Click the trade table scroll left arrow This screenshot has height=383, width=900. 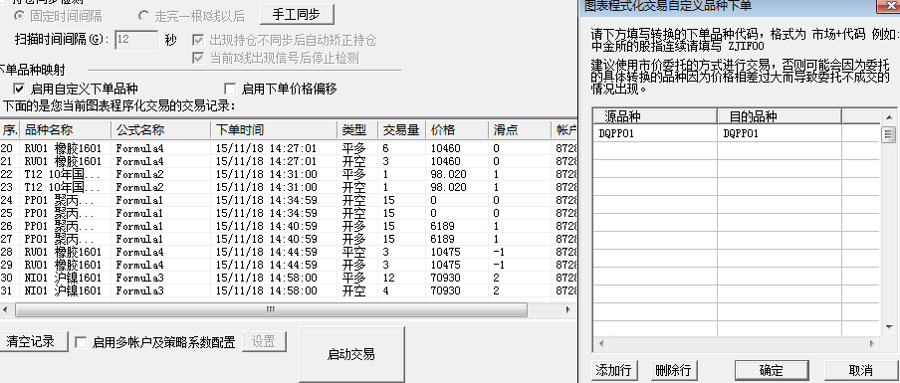[x=6, y=310]
